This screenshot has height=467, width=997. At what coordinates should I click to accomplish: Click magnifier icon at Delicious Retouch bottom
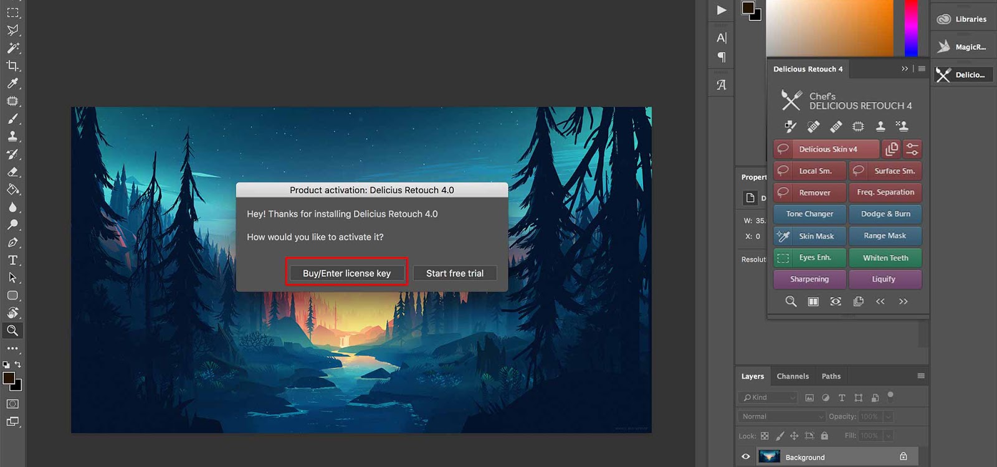(x=791, y=301)
